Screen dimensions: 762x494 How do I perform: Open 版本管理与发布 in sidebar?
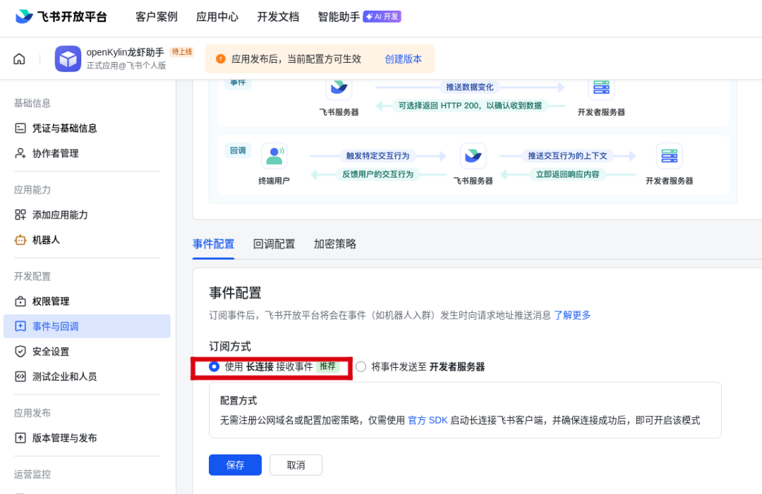click(x=65, y=438)
